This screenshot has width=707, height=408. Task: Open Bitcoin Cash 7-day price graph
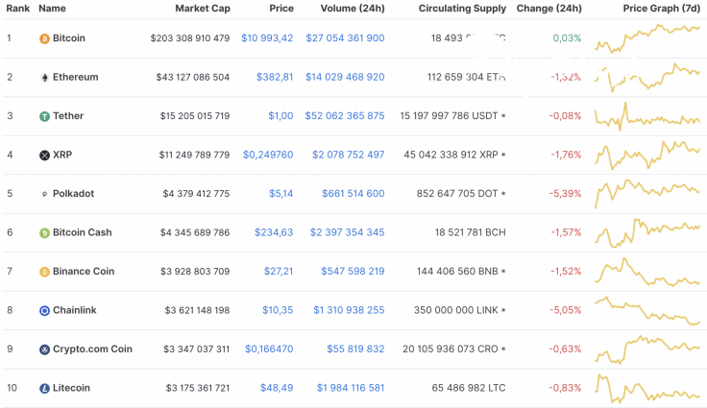(647, 232)
